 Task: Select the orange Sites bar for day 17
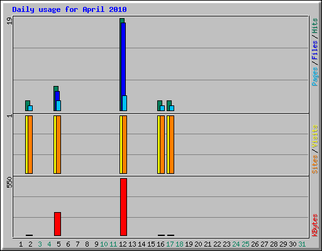click(x=172, y=144)
